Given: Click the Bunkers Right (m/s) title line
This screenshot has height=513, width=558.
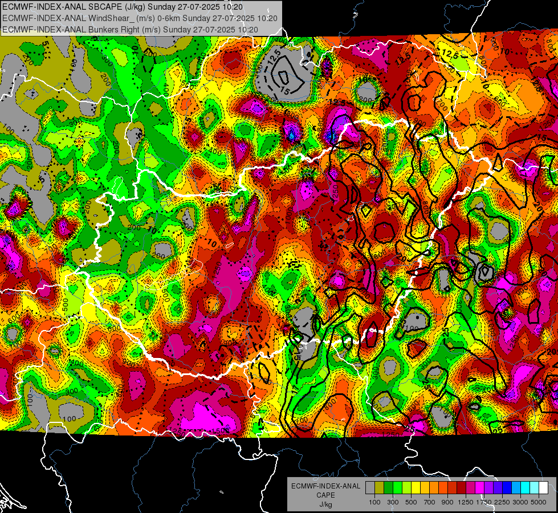Looking at the screenshot, I should coord(130,30).
